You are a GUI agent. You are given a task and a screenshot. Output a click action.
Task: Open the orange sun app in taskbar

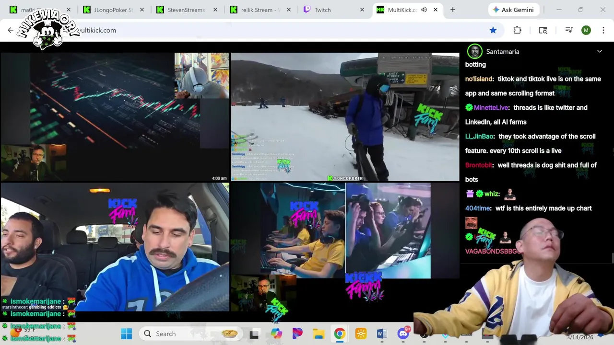click(x=361, y=333)
